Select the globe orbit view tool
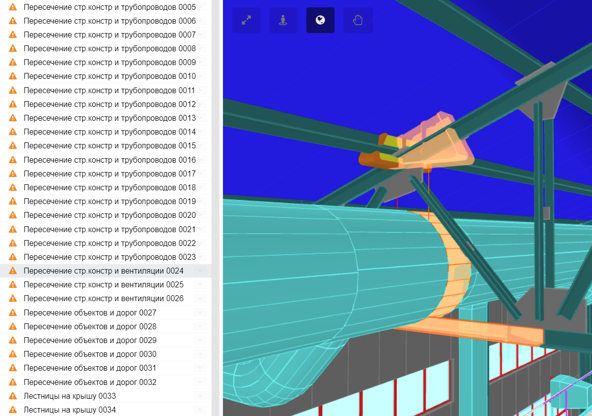This screenshot has width=592, height=416. click(x=320, y=20)
